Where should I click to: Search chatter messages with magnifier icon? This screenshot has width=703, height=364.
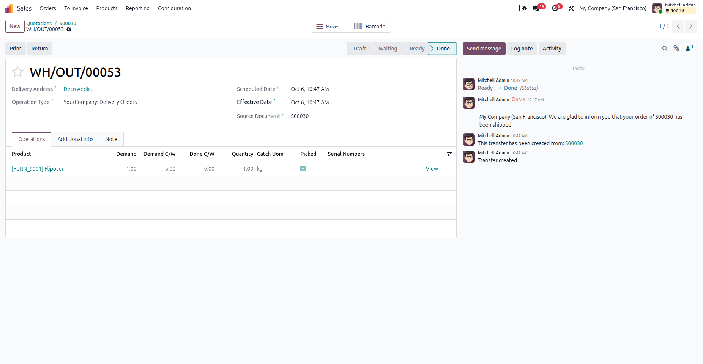click(665, 49)
